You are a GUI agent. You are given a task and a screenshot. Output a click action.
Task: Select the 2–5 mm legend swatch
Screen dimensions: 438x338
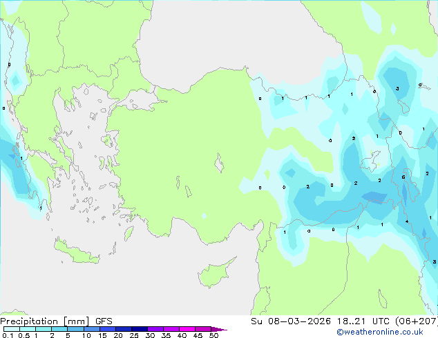point(59,329)
